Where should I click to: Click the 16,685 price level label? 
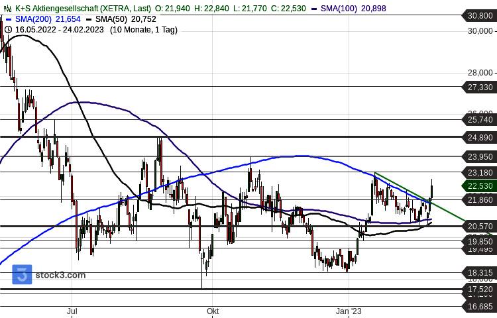pyautogui.click(x=480, y=307)
